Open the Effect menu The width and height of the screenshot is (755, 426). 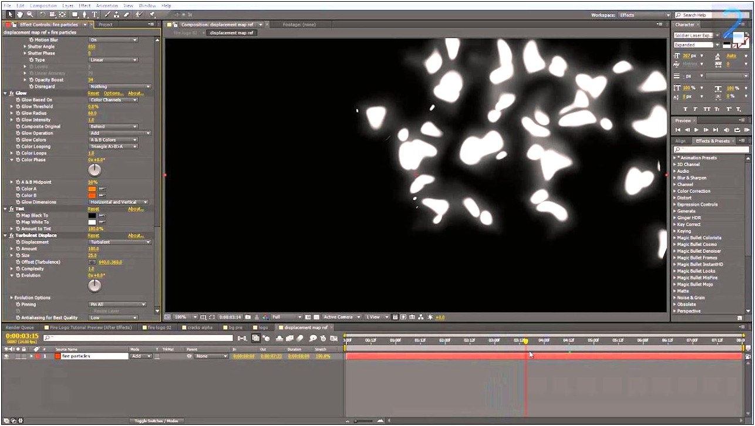click(x=85, y=5)
